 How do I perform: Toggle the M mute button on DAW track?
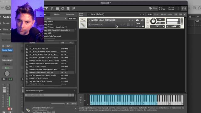(4, 112)
